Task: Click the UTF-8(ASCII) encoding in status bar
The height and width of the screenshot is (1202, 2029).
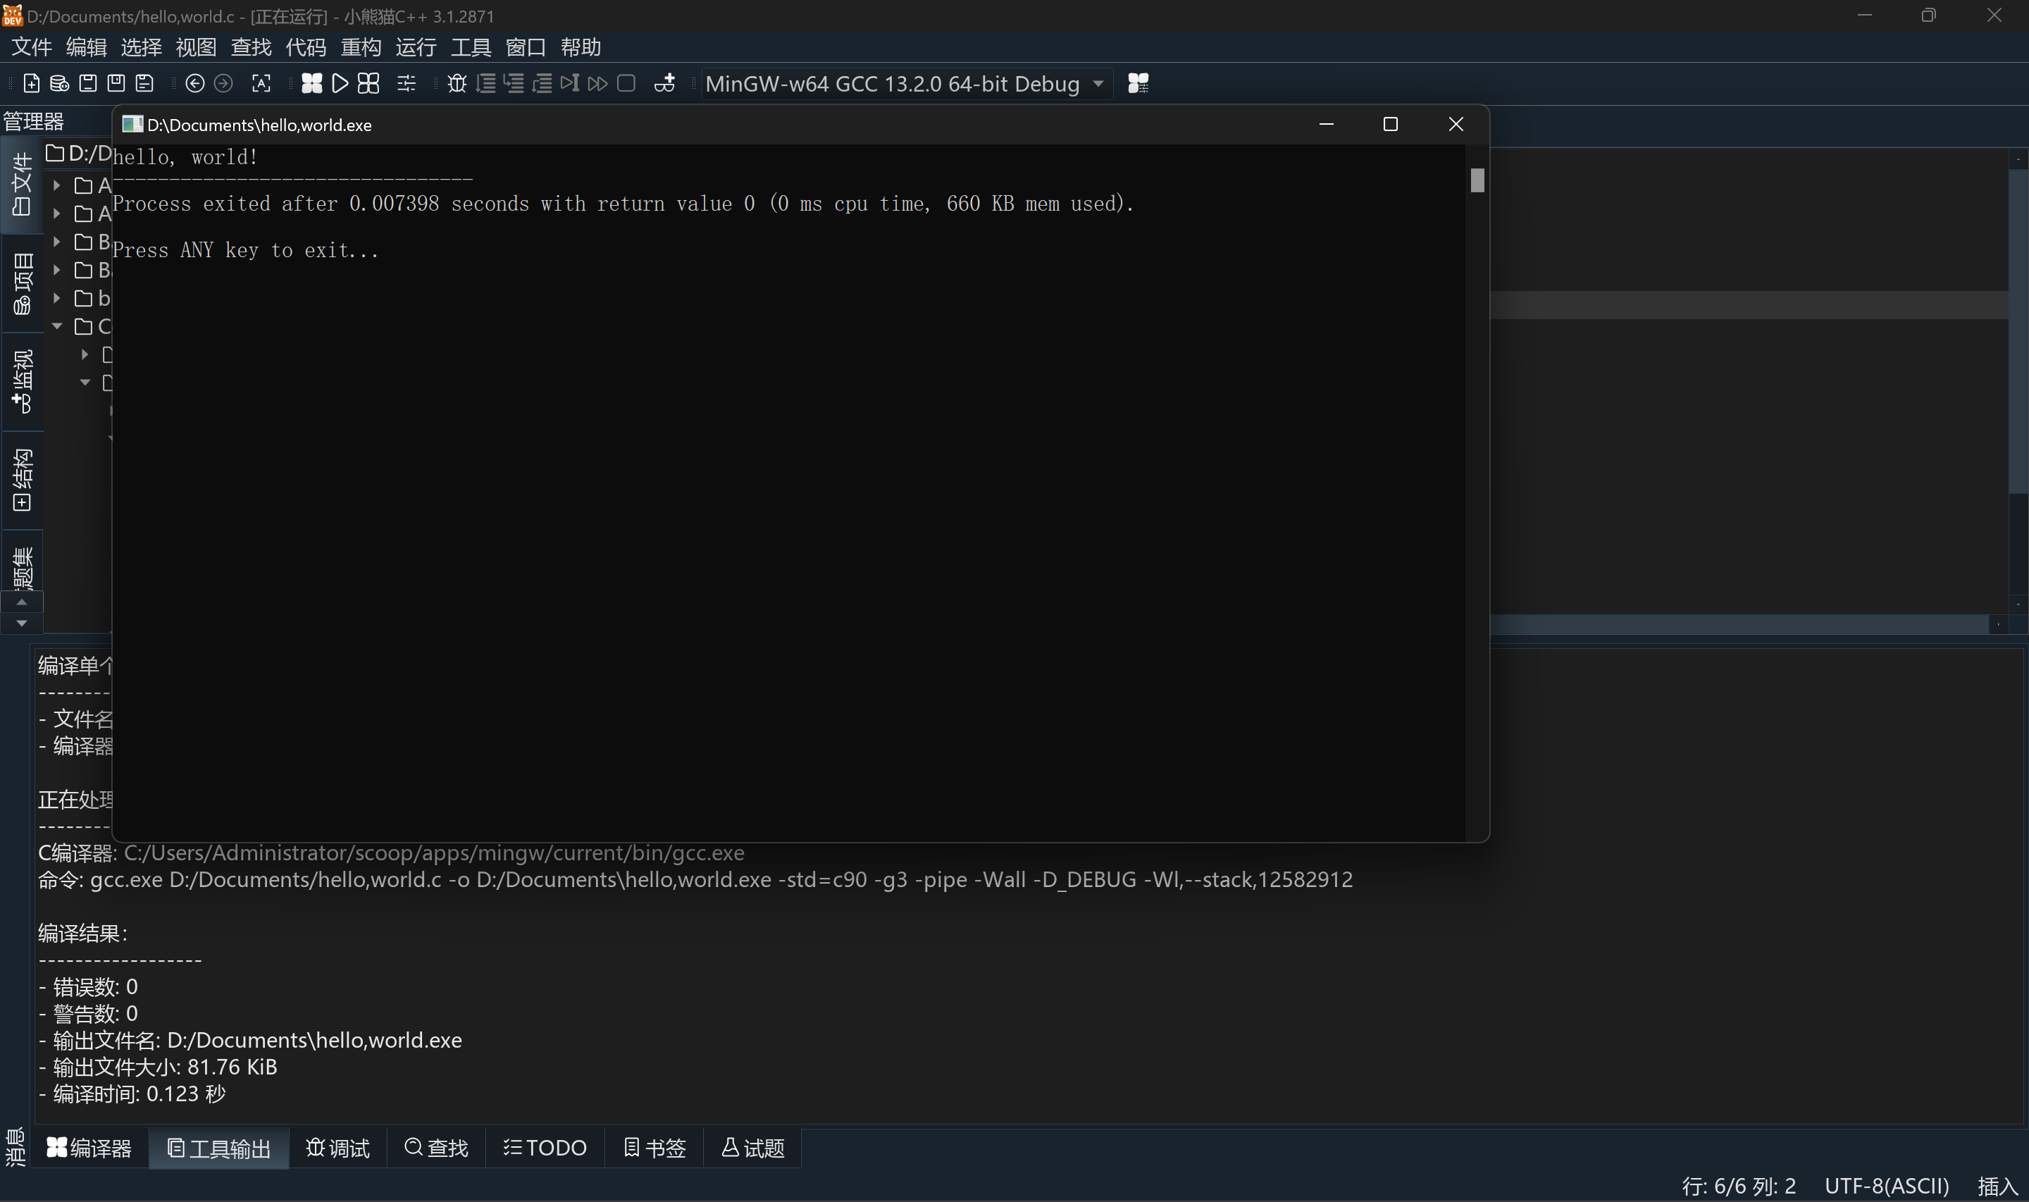Action: tap(1887, 1186)
